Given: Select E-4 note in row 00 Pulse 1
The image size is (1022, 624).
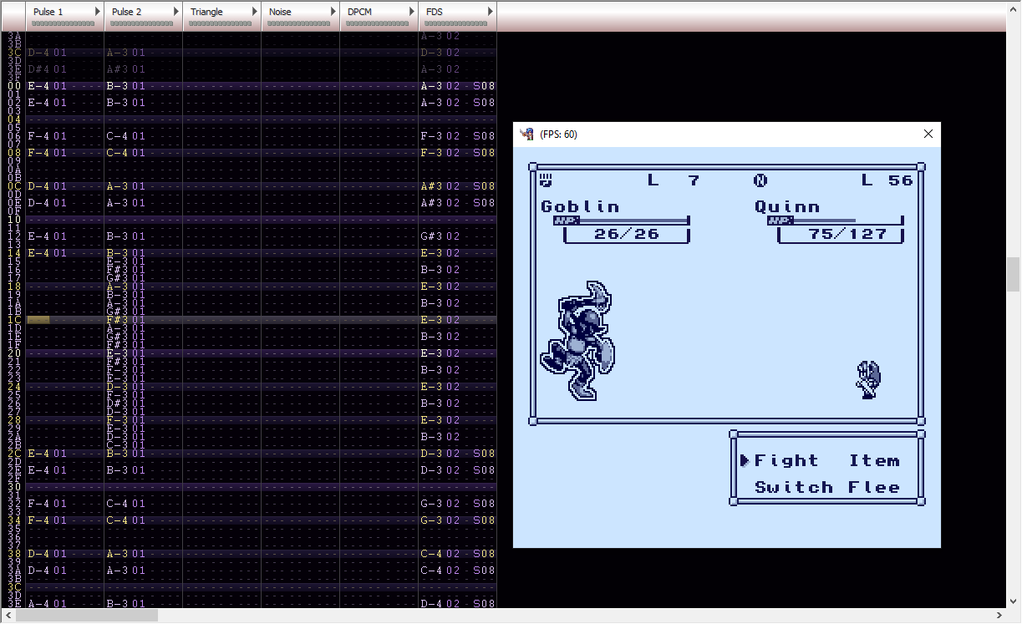Looking at the screenshot, I should pos(38,86).
